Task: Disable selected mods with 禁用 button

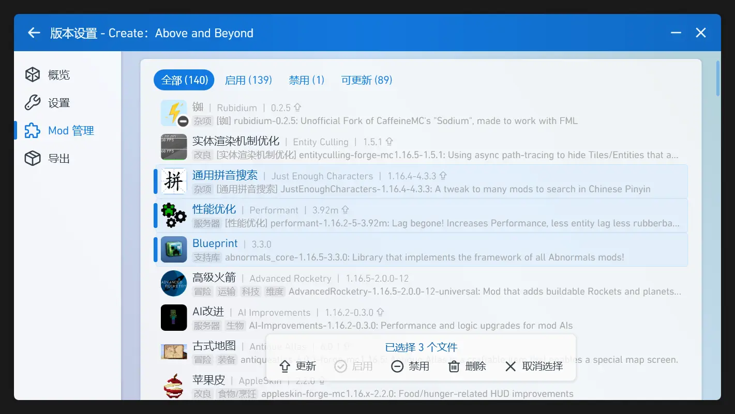Action: [410, 366]
